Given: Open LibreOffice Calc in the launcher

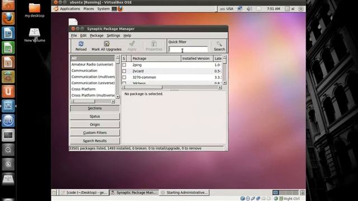Looking at the screenshot, I should click(x=8, y=47).
